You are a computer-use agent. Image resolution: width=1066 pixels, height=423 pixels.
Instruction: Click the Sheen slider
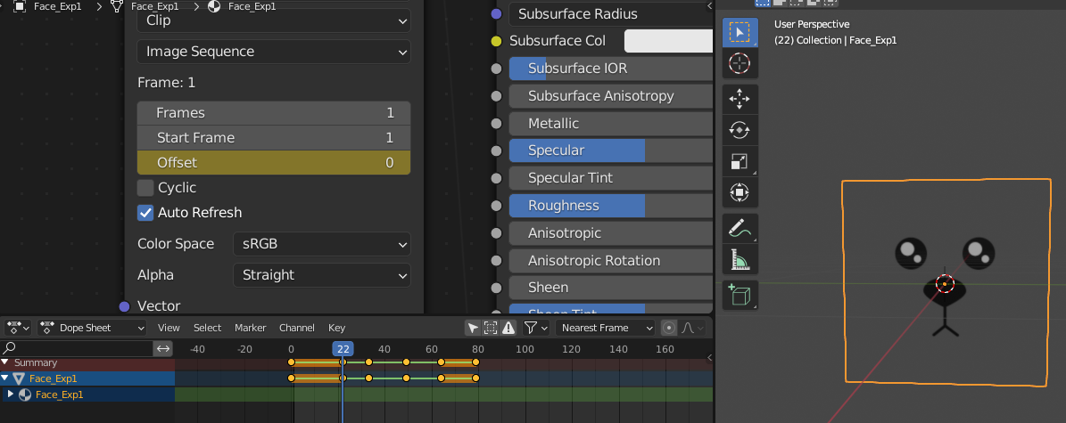click(610, 288)
